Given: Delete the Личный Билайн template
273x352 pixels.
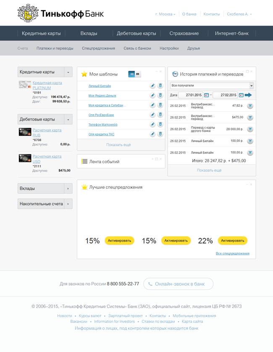Looking at the screenshot, I should click(x=160, y=86).
